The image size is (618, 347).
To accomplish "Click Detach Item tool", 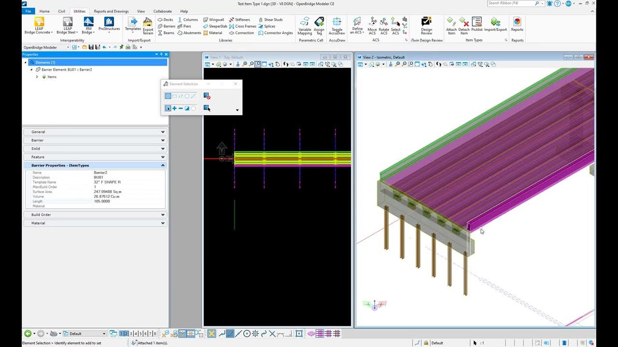I will pos(464,26).
